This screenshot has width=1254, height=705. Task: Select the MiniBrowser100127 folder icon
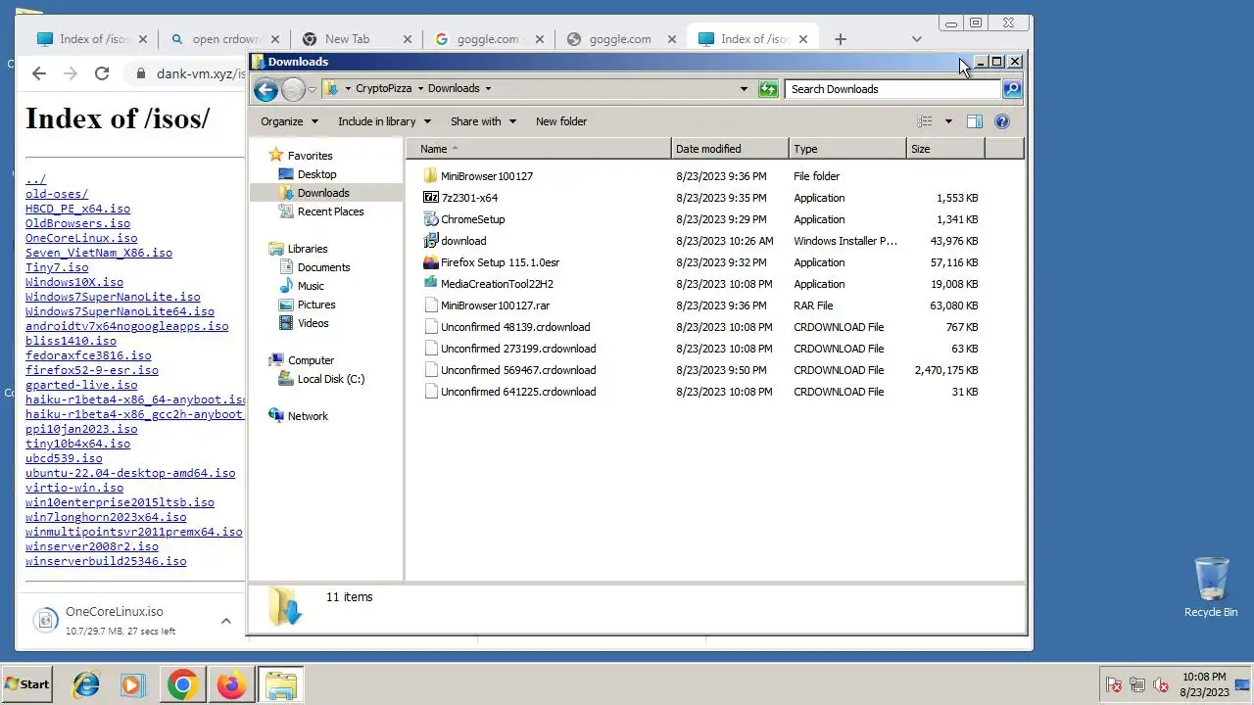pos(431,176)
